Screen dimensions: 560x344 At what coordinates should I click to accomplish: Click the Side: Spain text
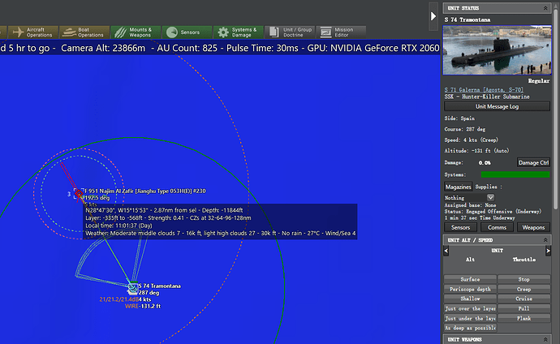(459, 118)
